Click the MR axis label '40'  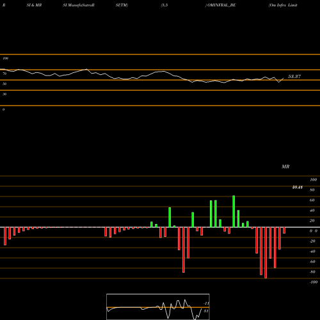pos(312,211)
